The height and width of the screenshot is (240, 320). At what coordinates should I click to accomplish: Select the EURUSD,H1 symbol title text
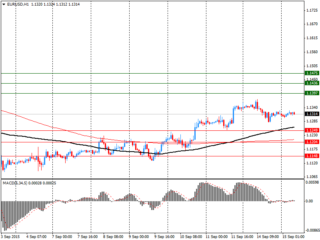(18, 4)
